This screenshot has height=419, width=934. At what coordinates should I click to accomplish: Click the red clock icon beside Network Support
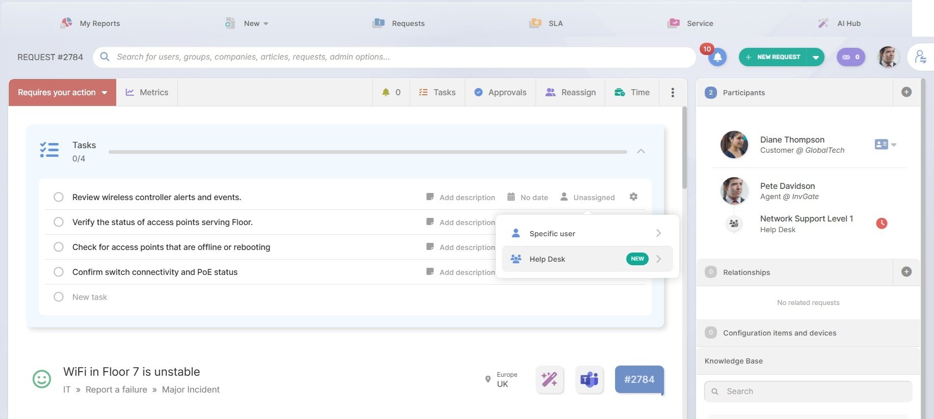(882, 223)
